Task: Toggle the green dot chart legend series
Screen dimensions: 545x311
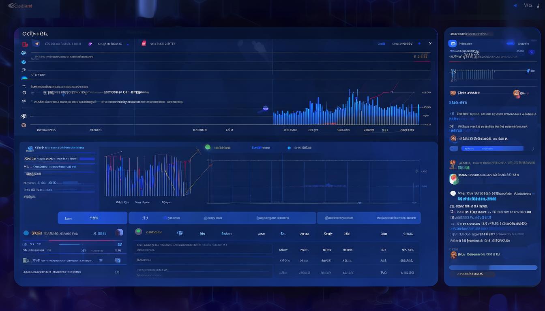Action: 208,147
